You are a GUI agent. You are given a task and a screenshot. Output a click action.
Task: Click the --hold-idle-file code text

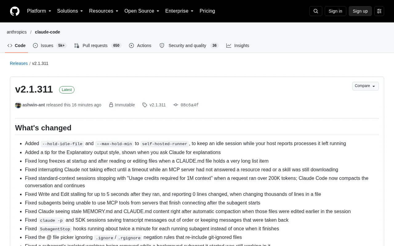(62, 144)
